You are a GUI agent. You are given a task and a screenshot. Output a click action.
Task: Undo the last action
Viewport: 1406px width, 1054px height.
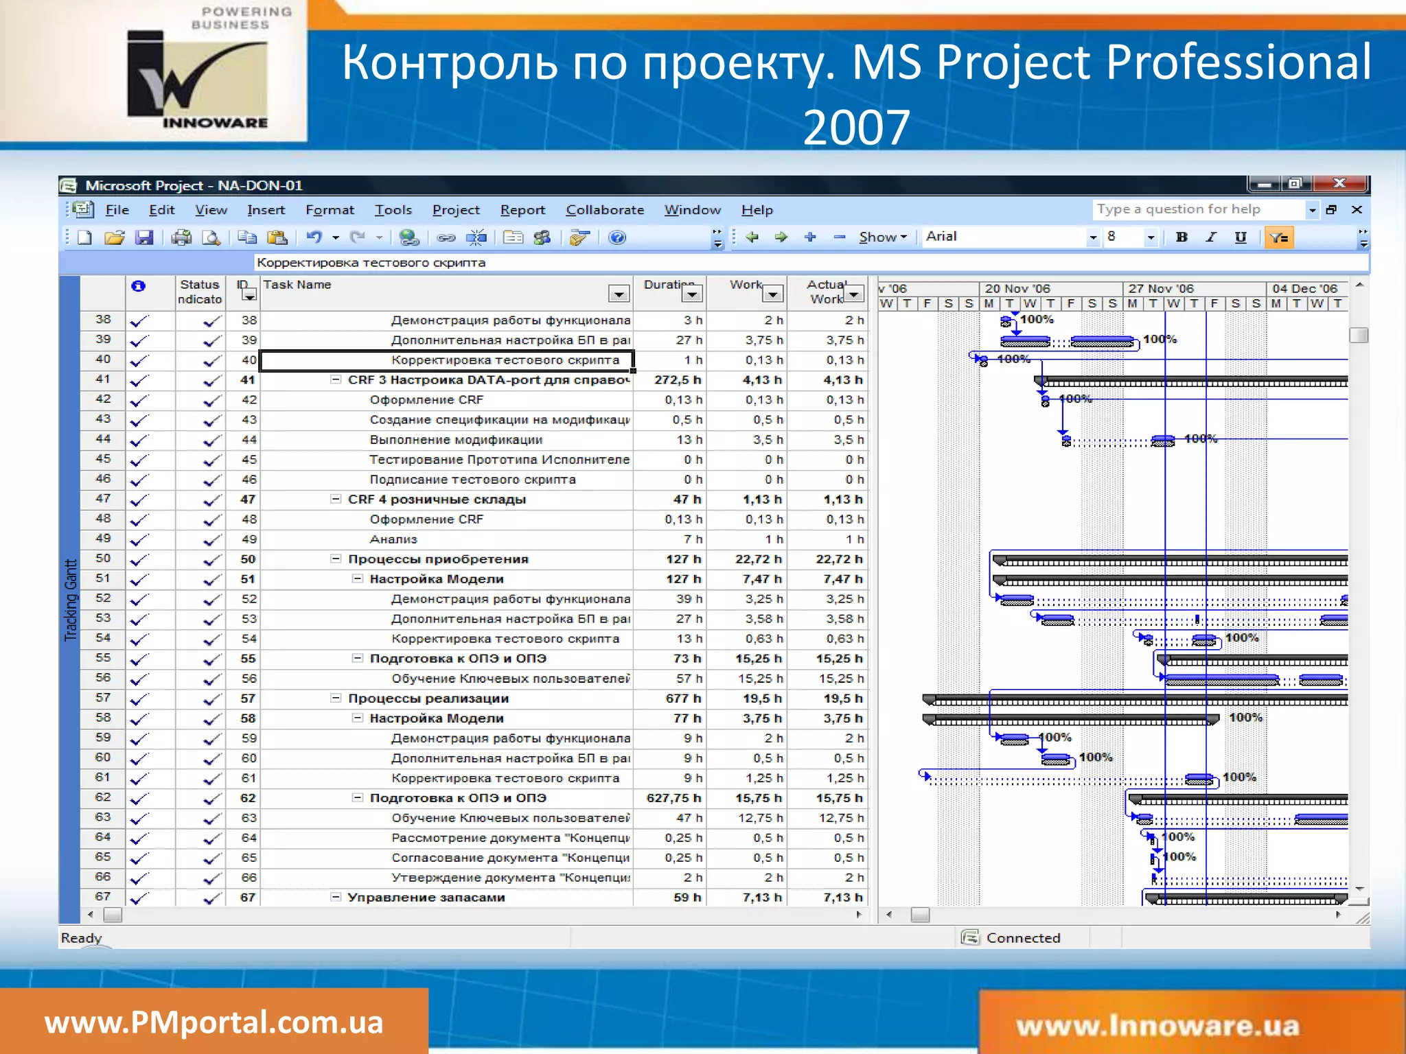[x=314, y=237]
